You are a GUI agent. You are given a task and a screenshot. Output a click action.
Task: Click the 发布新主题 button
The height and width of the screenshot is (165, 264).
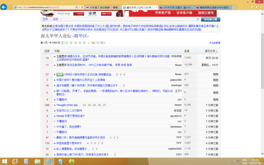[x=210, y=19]
